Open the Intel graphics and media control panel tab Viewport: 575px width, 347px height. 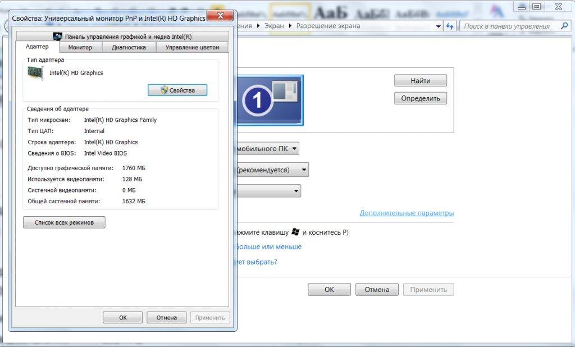(x=122, y=36)
